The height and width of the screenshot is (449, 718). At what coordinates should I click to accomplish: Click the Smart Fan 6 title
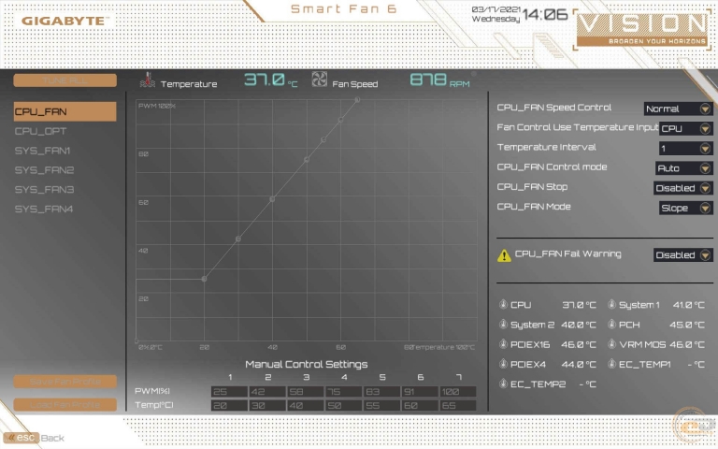click(x=344, y=8)
